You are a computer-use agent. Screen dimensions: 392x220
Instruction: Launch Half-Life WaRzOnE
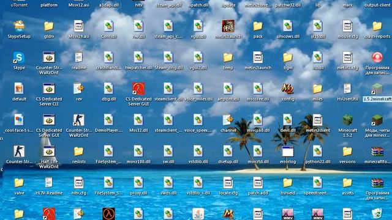49,152
